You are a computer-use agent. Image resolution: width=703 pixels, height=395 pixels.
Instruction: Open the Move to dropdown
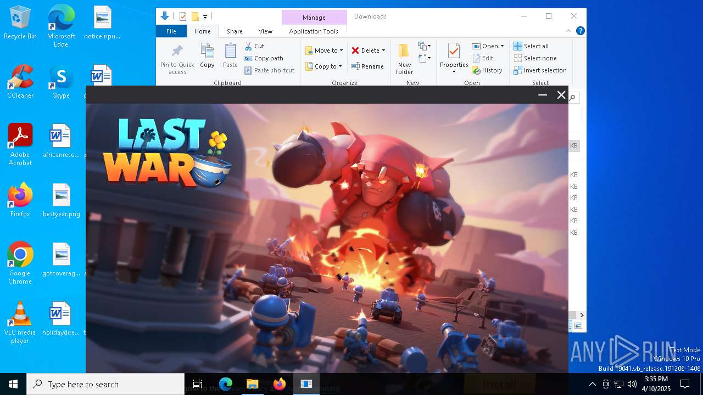[x=324, y=50]
